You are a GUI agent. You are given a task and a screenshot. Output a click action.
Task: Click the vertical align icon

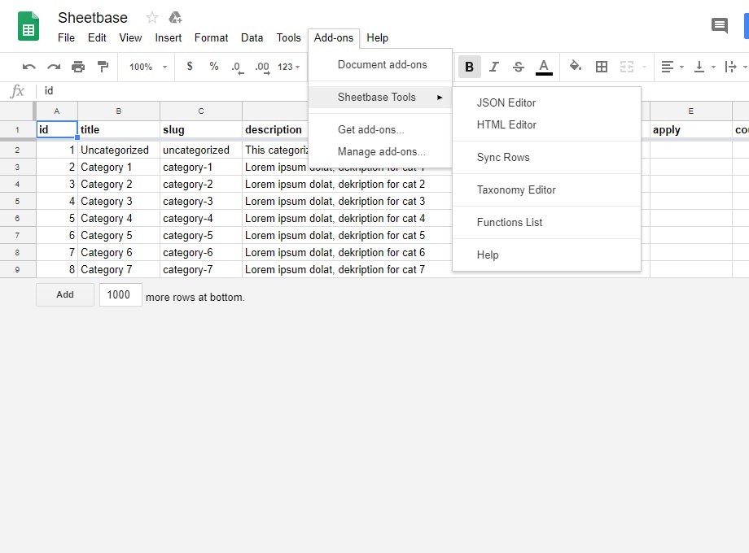tap(699, 67)
